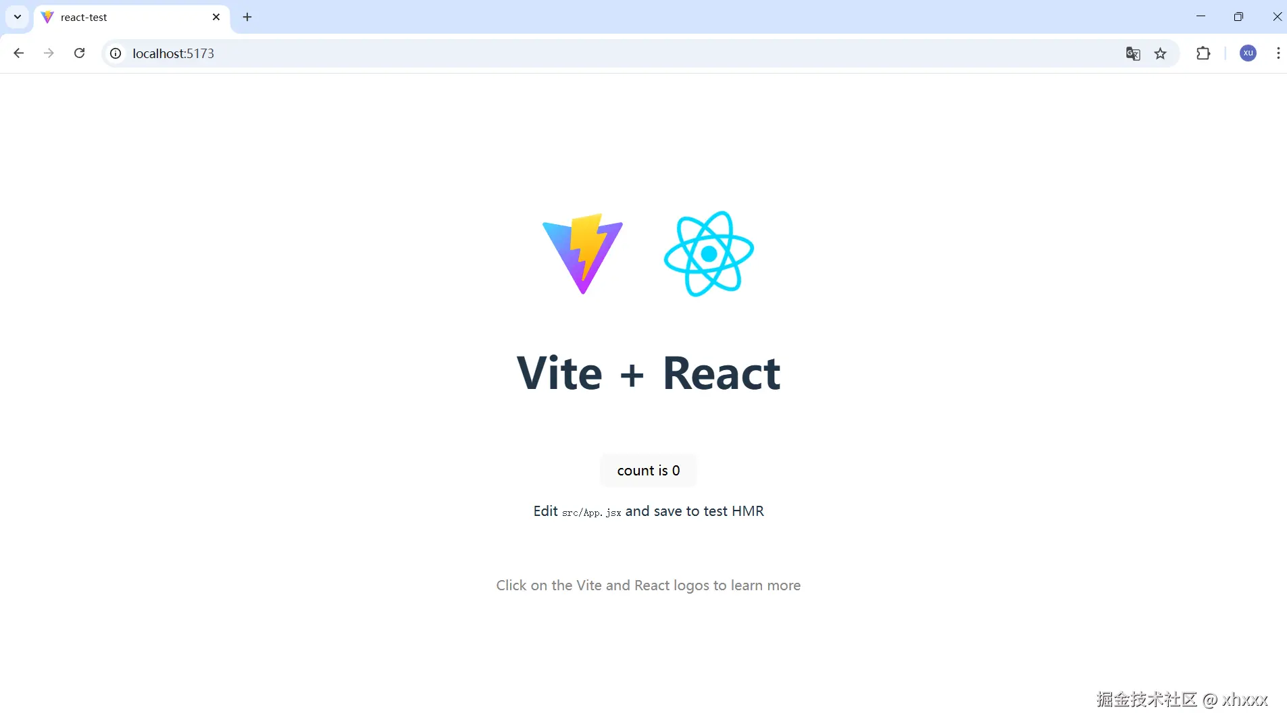
Task: View site information icon in address bar
Action: click(x=116, y=53)
